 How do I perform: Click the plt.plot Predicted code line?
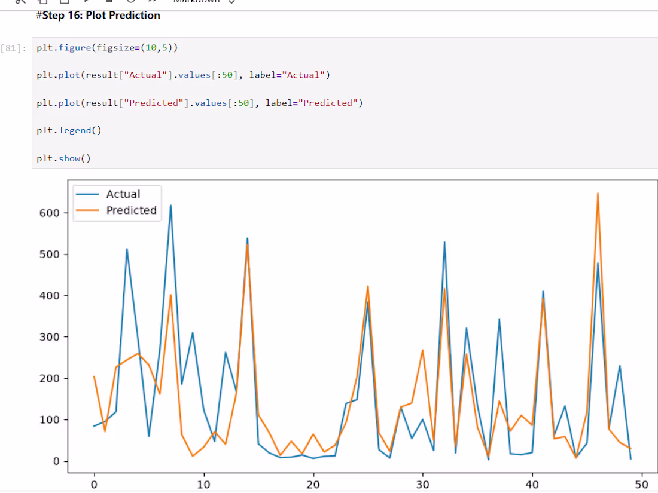(x=200, y=103)
